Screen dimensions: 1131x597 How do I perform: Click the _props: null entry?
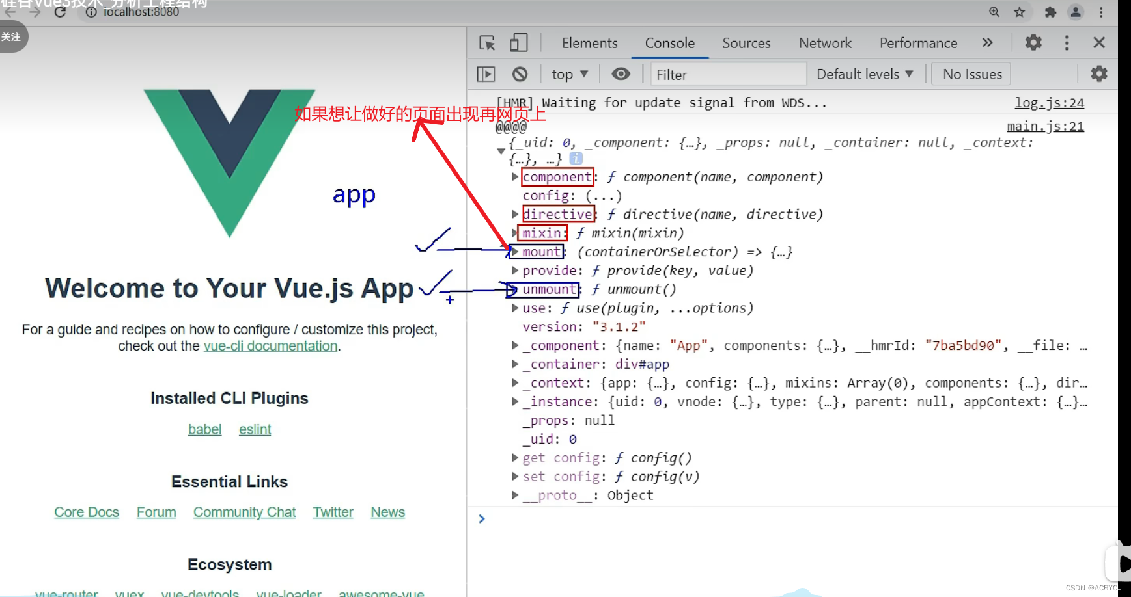click(x=568, y=421)
